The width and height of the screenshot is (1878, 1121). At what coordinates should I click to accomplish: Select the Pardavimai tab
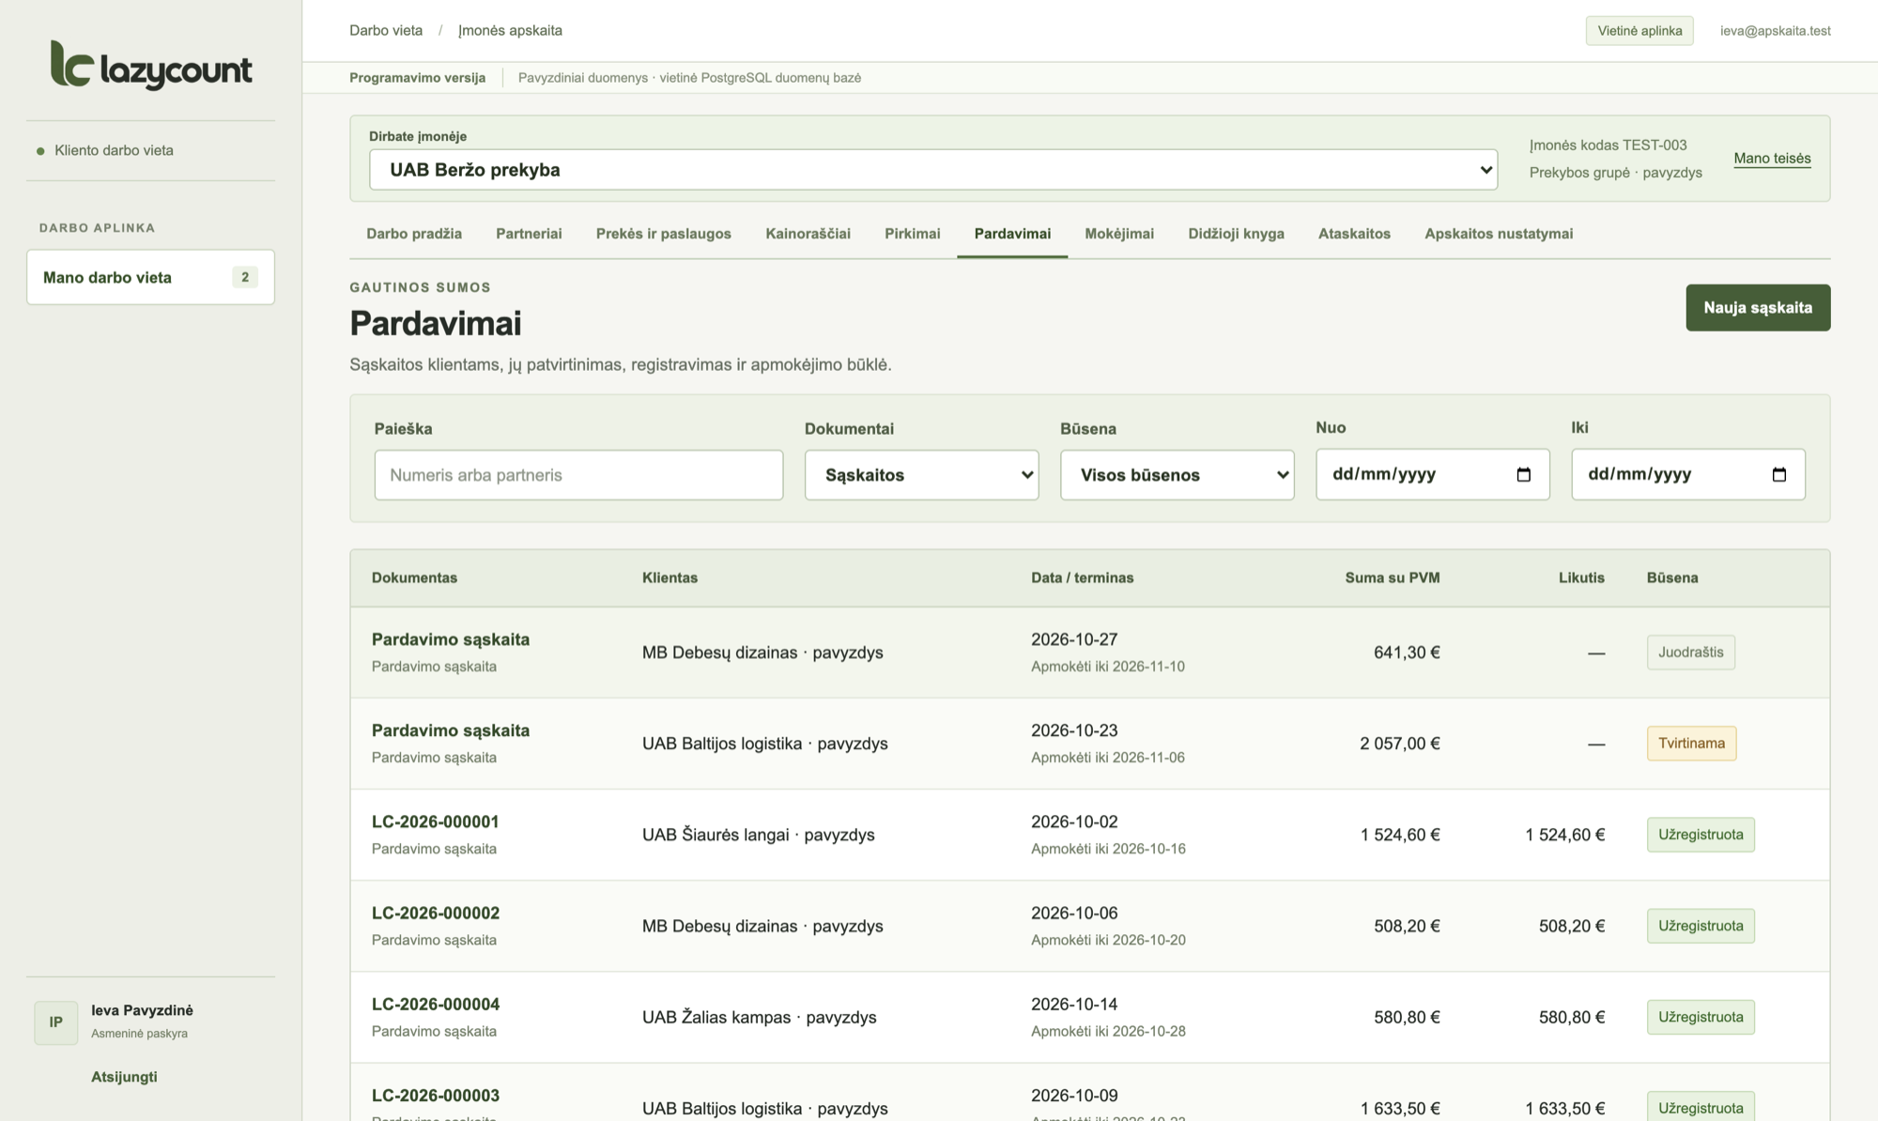1012,234
